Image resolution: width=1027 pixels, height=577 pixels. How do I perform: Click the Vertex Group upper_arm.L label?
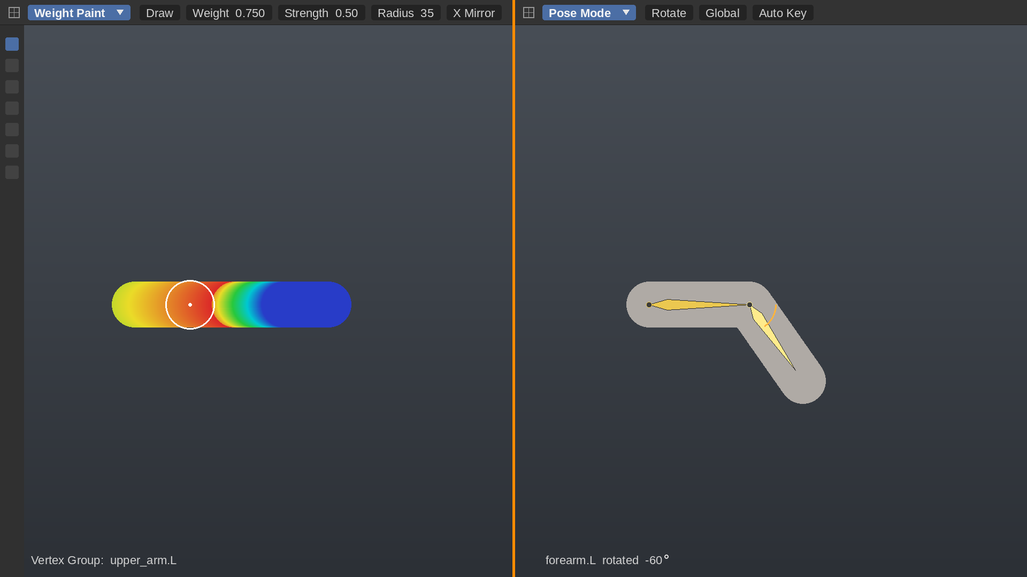[x=104, y=560]
